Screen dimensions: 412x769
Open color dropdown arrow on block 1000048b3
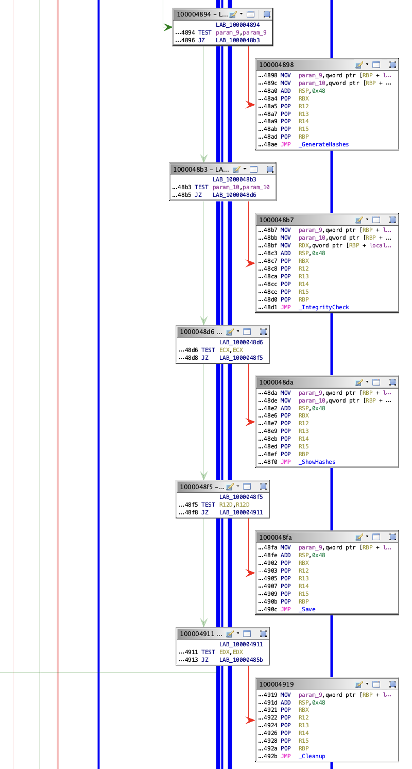pyautogui.click(x=245, y=169)
